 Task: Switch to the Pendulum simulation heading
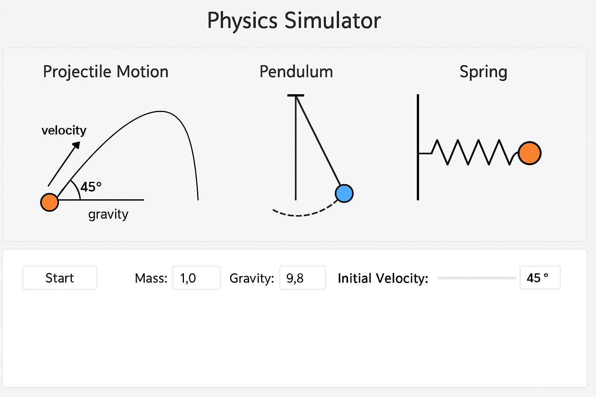(x=296, y=72)
